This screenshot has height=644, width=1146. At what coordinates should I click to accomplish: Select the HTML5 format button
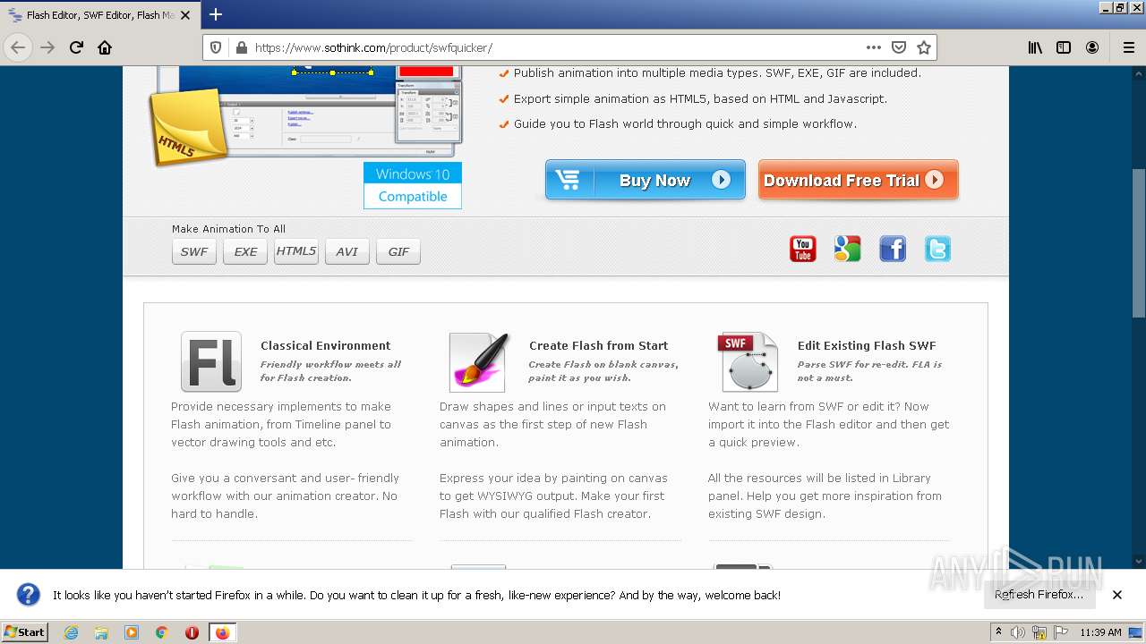(296, 251)
